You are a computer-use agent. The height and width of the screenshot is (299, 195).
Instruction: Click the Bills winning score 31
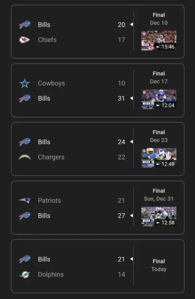[121, 98]
